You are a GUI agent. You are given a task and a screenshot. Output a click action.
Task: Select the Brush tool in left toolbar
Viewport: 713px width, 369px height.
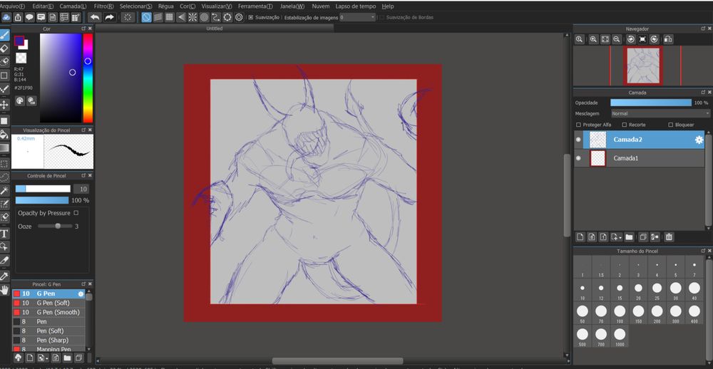click(4, 35)
